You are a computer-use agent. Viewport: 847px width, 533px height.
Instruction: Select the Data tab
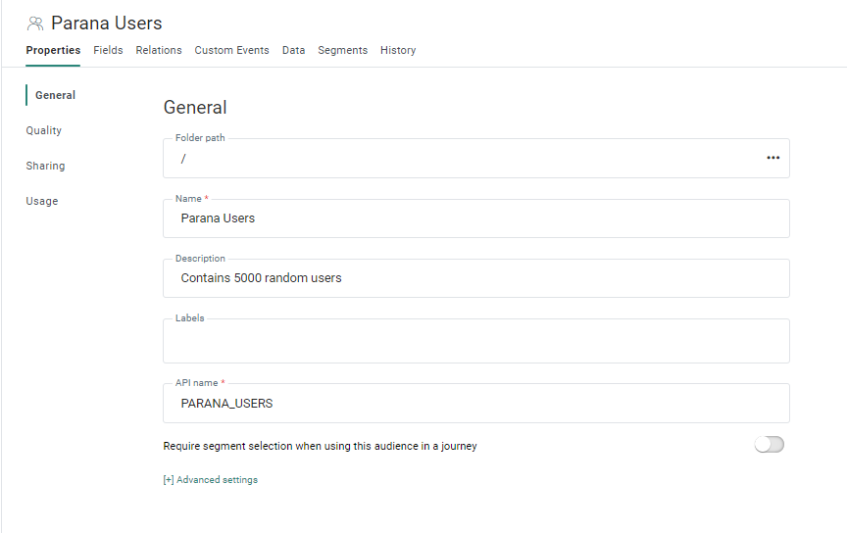(x=293, y=50)
